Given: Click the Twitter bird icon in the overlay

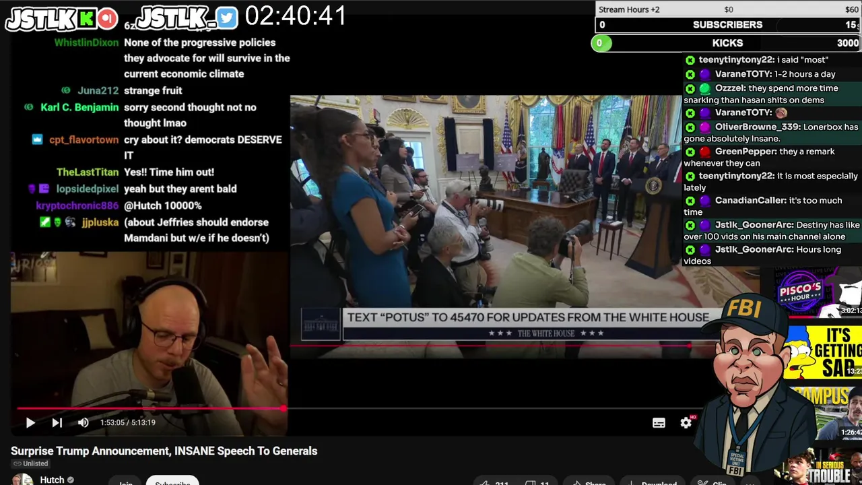Looking at the screenshot, I should pos(228,18).
